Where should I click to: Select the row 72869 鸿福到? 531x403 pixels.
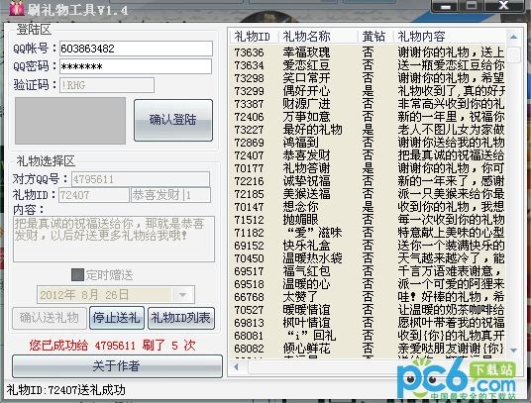[368, 143]
